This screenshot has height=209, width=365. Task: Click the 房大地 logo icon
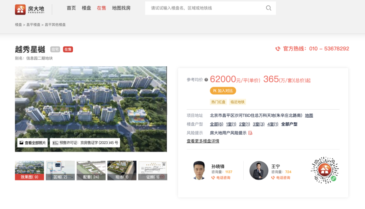tap(20, 9)
